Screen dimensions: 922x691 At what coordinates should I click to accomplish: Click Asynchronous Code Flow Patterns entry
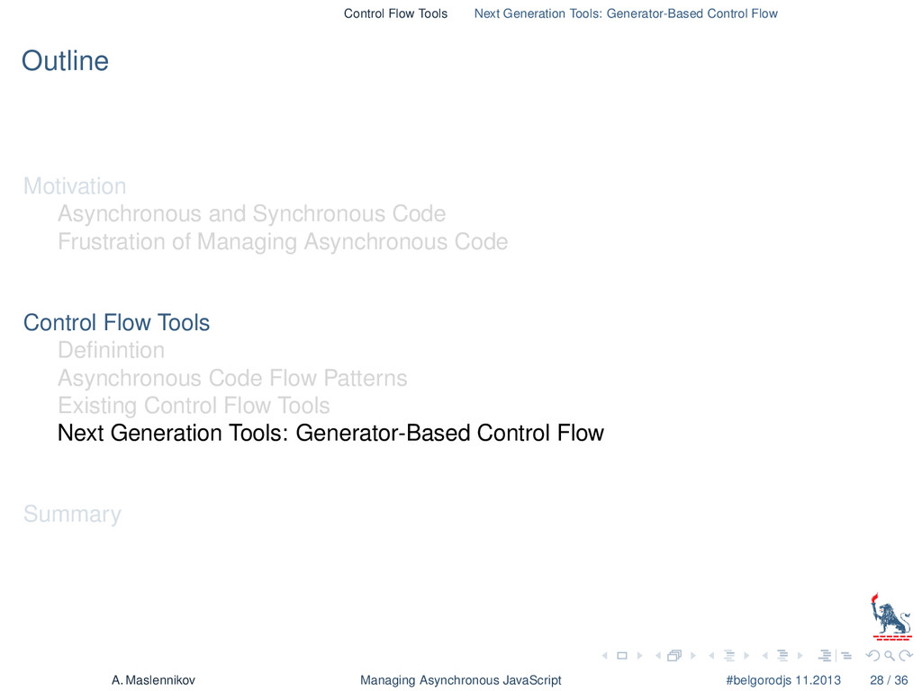coord(232,378)
